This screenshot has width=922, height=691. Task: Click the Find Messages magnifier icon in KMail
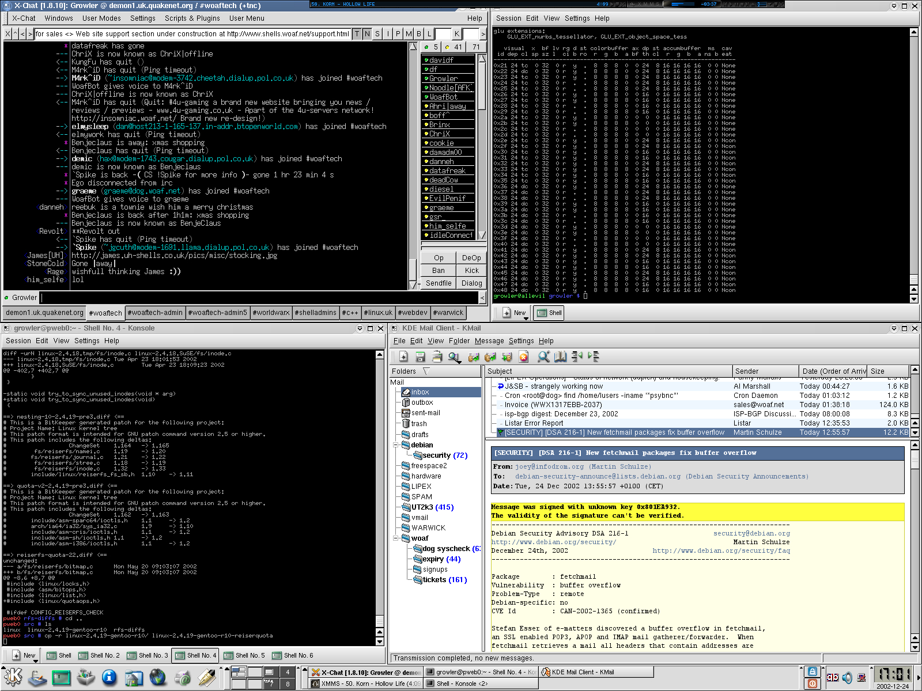pyautogui.click(x=455, y=357)
